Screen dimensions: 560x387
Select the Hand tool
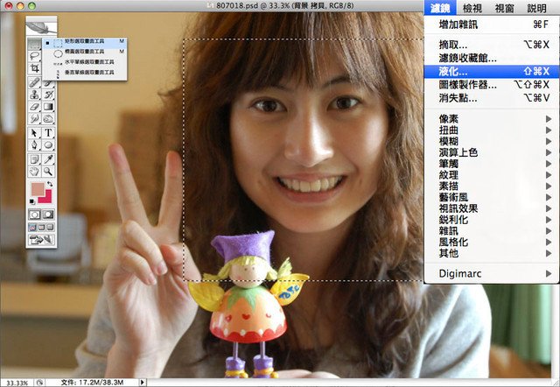[x=34, y=172]
